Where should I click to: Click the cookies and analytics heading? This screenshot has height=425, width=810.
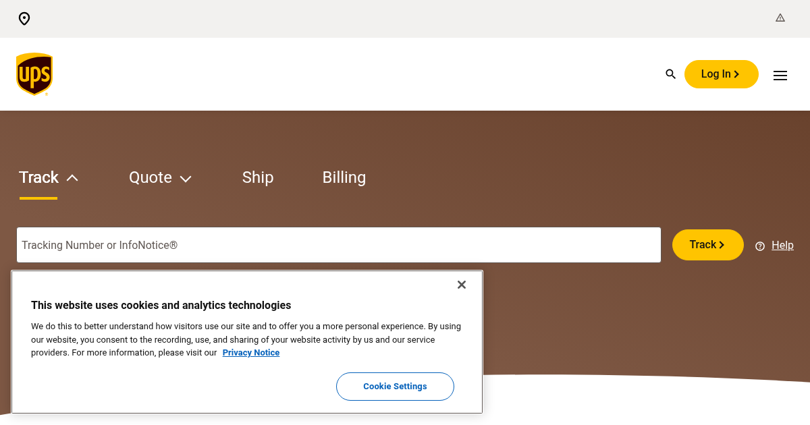click(161, 305)
